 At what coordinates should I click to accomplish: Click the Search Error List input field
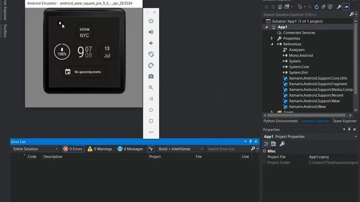click(228, 149)
